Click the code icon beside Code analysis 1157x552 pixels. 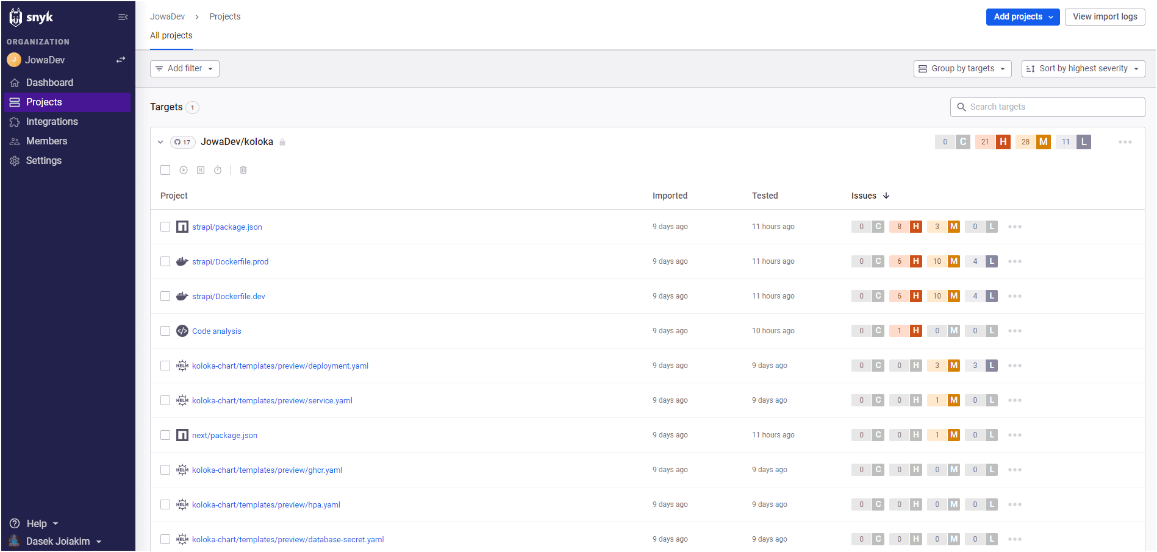click(182, 331)
